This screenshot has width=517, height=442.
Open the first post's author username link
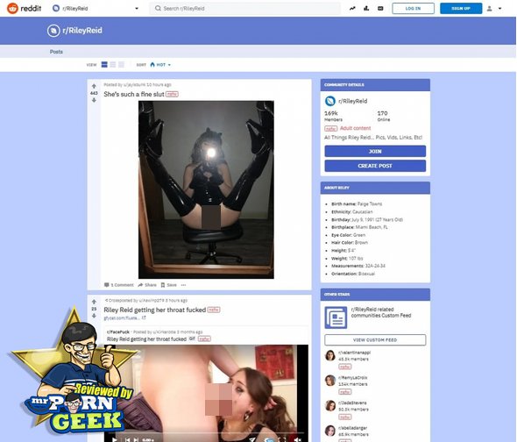click(135, 85)
